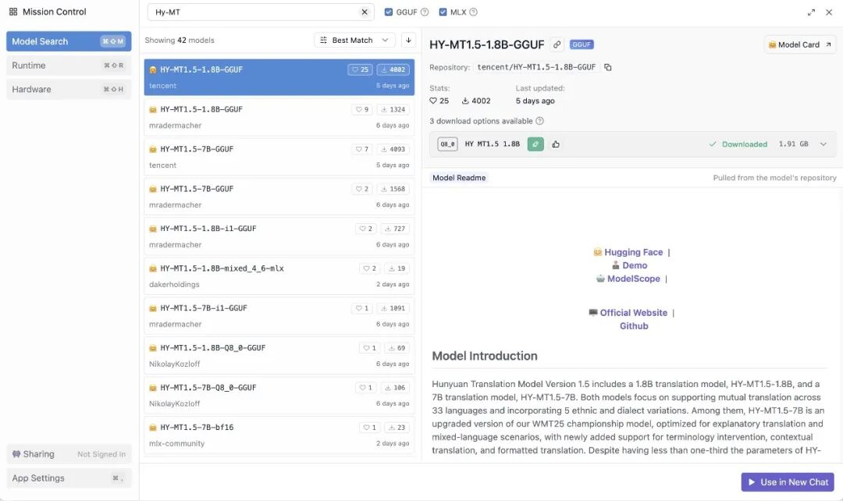The width and height of the screenshot is (843, 501).
Task: Reverse sort order with the down-arrow button
Action: [408, 41]
